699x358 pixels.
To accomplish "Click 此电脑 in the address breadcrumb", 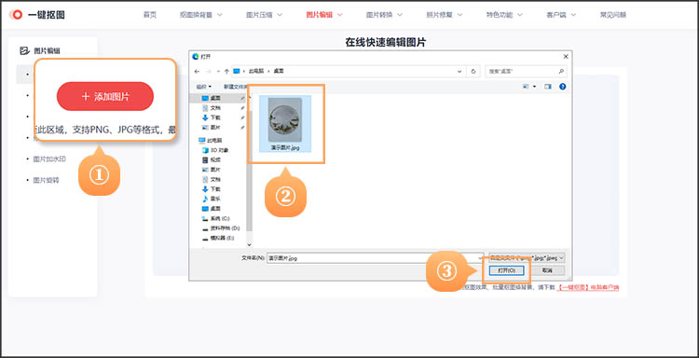I will 255,71.
